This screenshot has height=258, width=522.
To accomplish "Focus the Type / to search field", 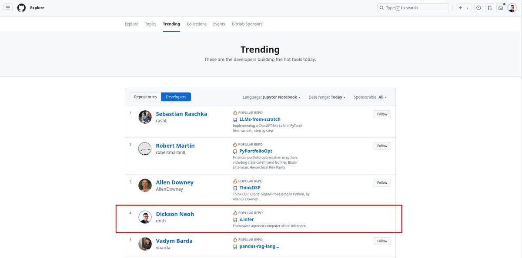I will click(x=413, y=8).
